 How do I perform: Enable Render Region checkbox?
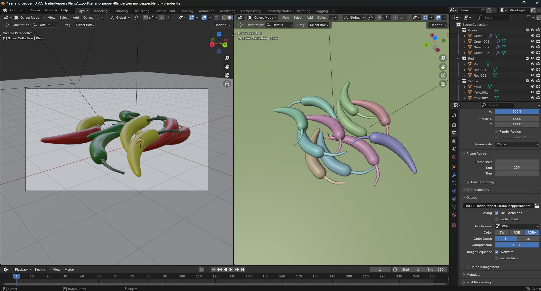(497, 132)
